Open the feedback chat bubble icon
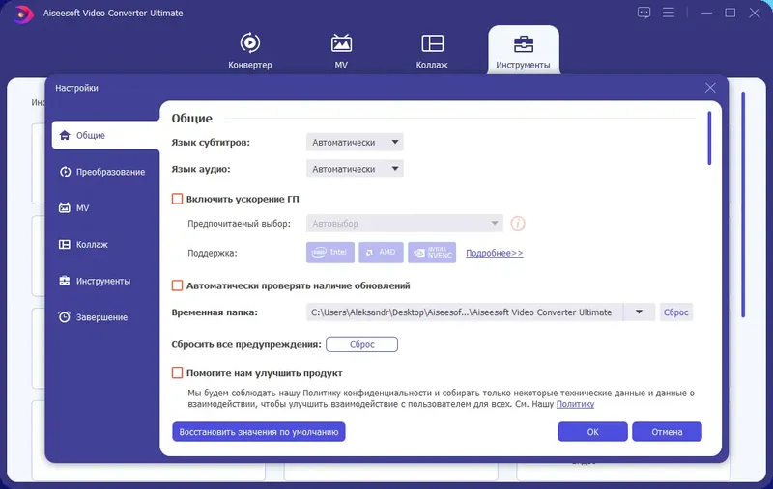This screenshot has height=489, width=773. pos(644,13)
